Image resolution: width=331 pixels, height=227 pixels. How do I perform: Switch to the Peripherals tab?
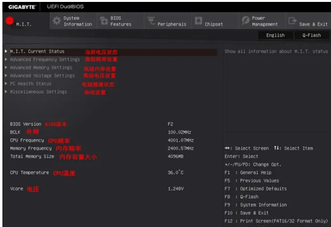[171, 24]
